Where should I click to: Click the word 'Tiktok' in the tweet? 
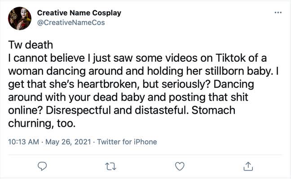(x=234, y=59)
